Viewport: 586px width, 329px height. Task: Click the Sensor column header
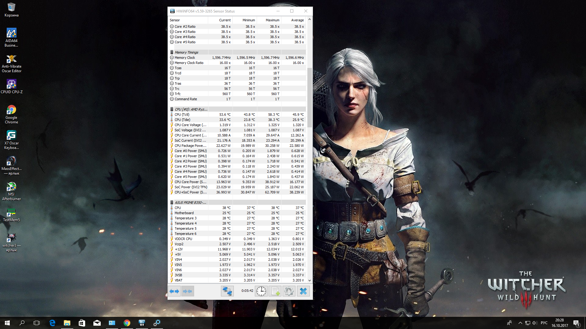[x=175, y=20]
